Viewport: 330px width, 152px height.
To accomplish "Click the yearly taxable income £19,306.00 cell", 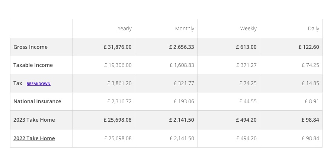I will (118, 65).
